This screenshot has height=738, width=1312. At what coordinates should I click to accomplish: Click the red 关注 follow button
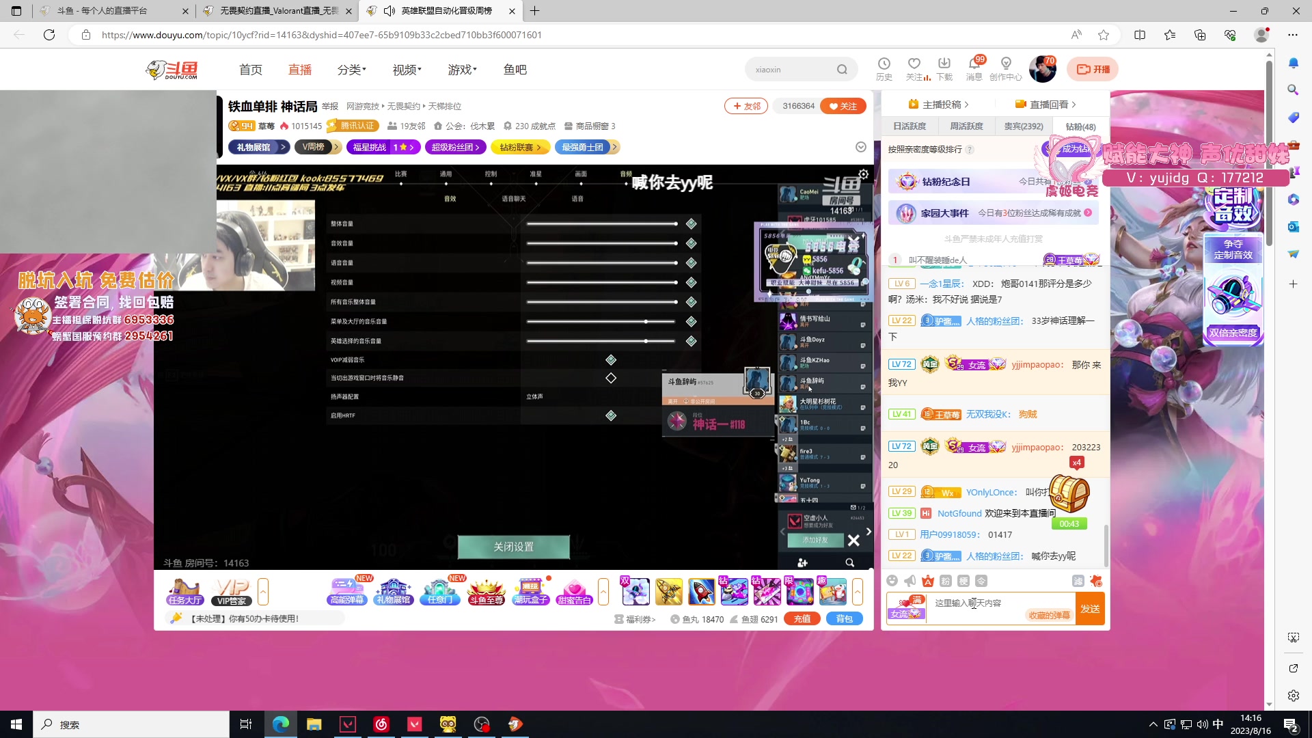point(843,106)
